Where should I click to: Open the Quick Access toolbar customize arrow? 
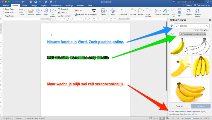point(56,2)
